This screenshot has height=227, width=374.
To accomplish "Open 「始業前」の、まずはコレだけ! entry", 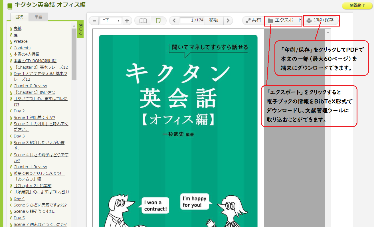I will pos(41,192).
